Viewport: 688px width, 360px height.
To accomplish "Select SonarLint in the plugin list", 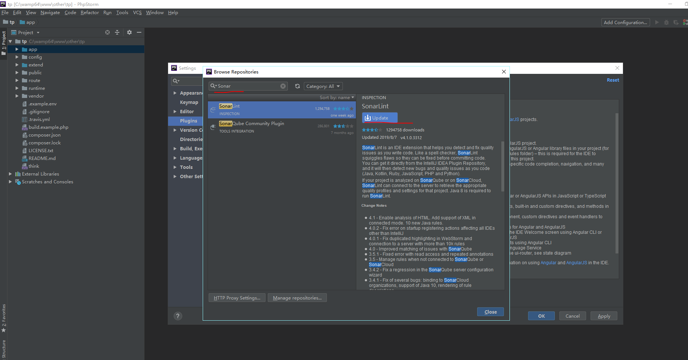I will coord(282,110).
